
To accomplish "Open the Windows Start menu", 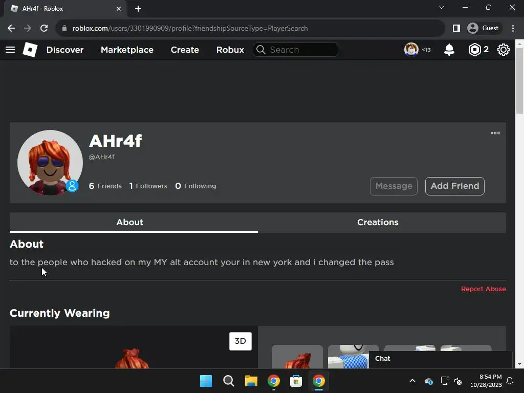I will (x=206, y=381).
